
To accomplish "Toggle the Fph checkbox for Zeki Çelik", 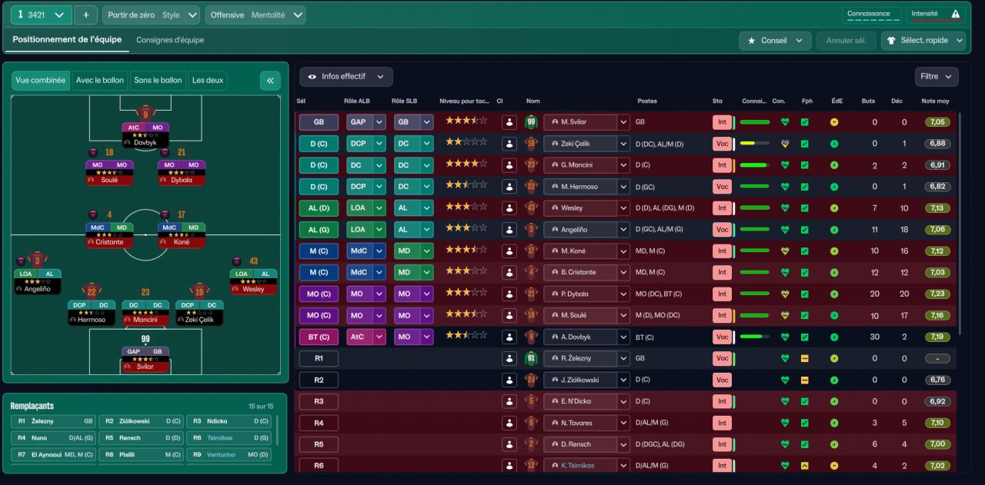I will click(x=805, y=144).
